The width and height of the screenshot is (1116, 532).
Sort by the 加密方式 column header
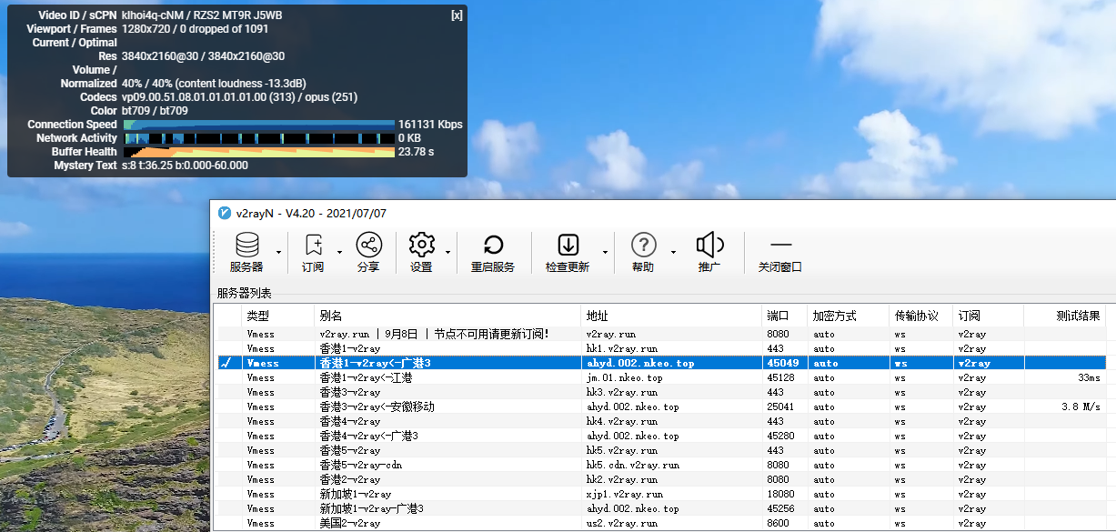click(849, 316)
